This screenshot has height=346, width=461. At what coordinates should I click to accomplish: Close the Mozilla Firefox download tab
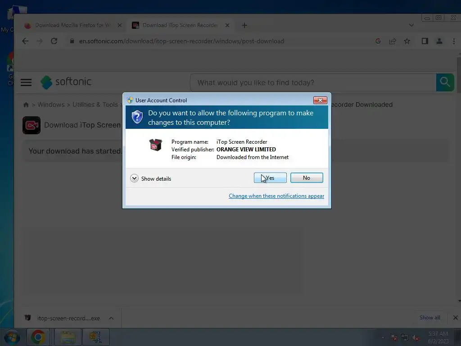pyautogui.click(x=120, y=25)
